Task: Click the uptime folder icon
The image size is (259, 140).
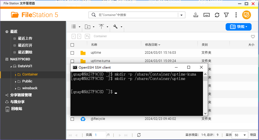Action: (x=83, y=53)
